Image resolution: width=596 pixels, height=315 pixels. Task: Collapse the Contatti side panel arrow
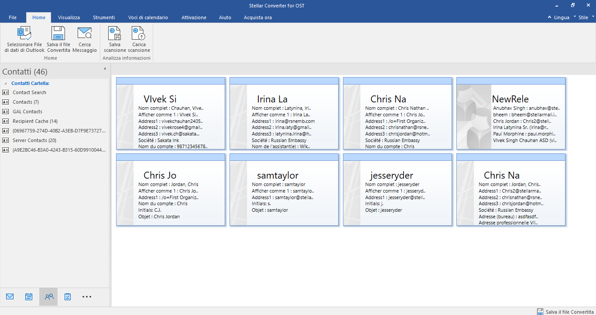105,69
